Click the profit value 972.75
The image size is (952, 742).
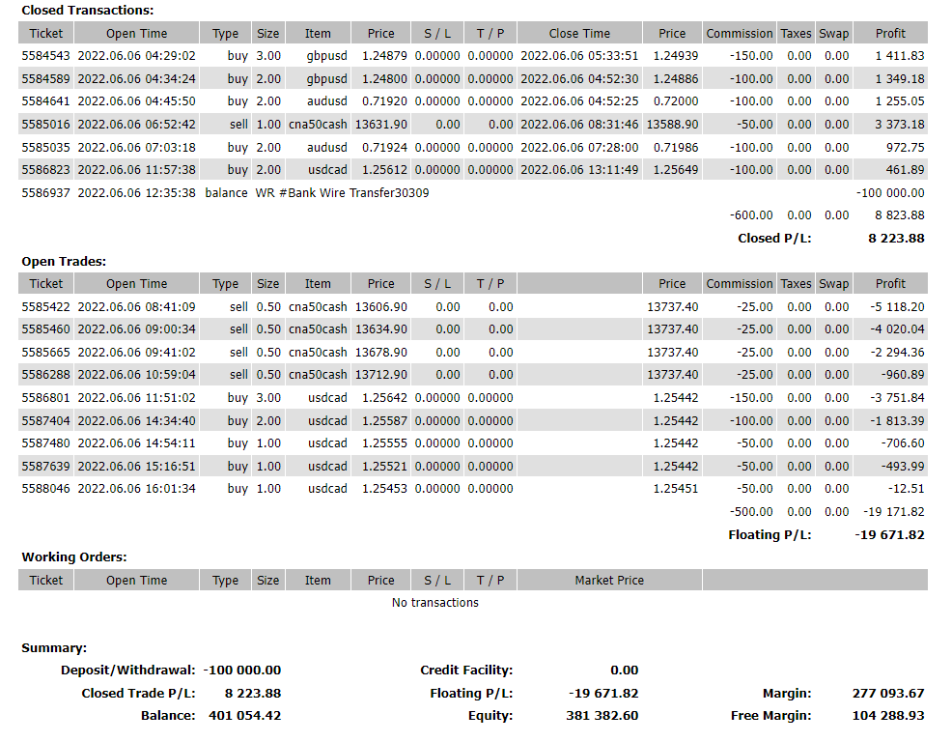point(905,148)
